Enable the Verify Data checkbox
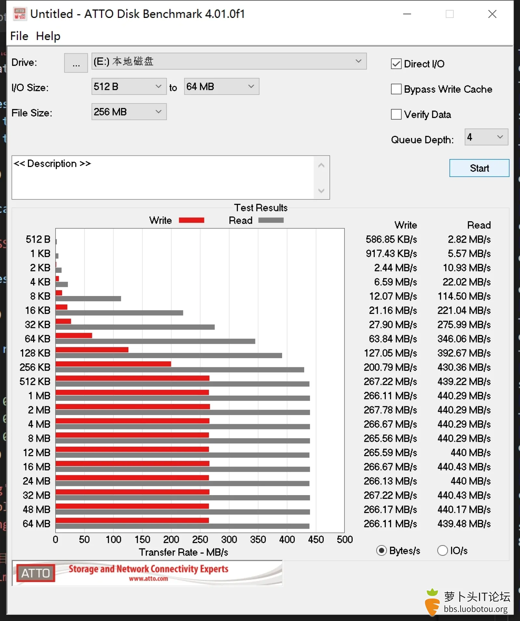 pos(396,115)
